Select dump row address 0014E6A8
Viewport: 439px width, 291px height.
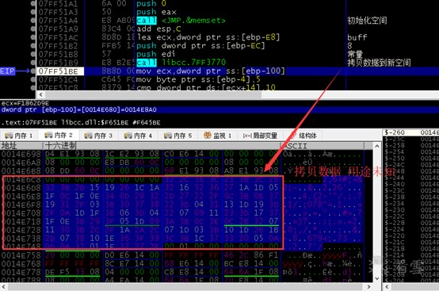(21, 163)
